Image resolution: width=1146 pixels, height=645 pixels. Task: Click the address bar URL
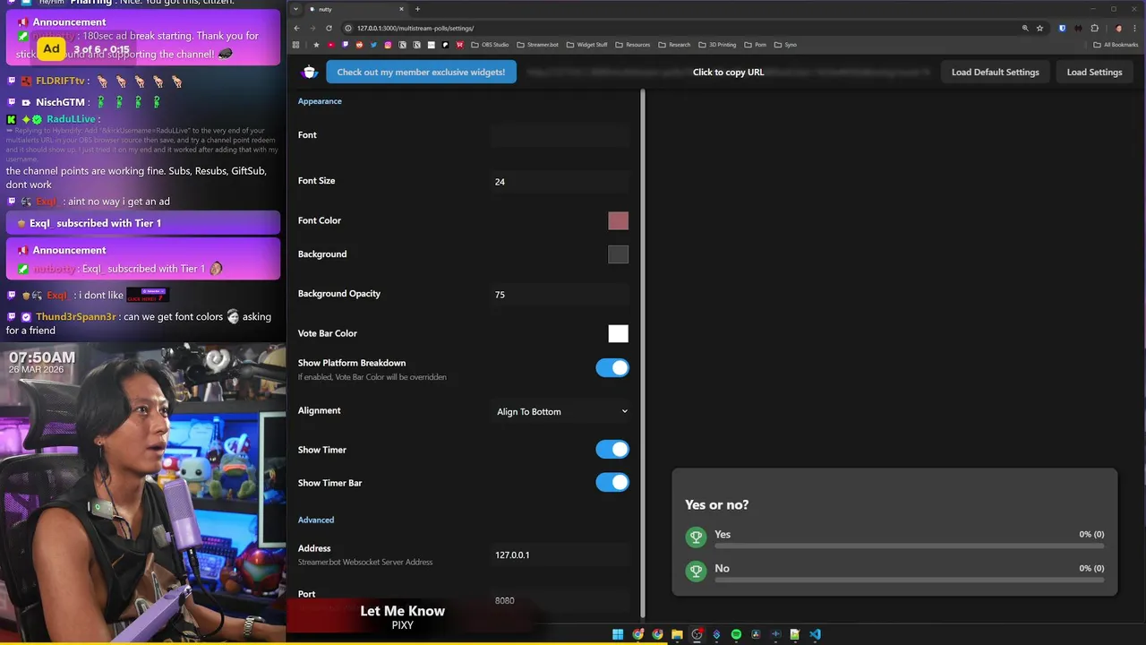415,28
